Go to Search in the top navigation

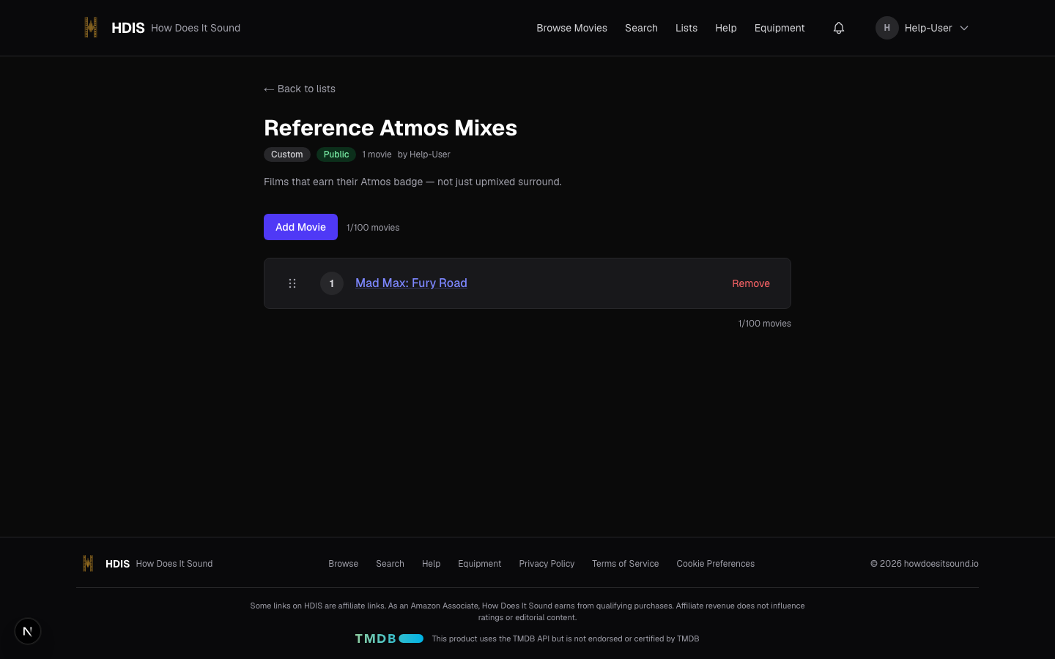click(641, 28)
